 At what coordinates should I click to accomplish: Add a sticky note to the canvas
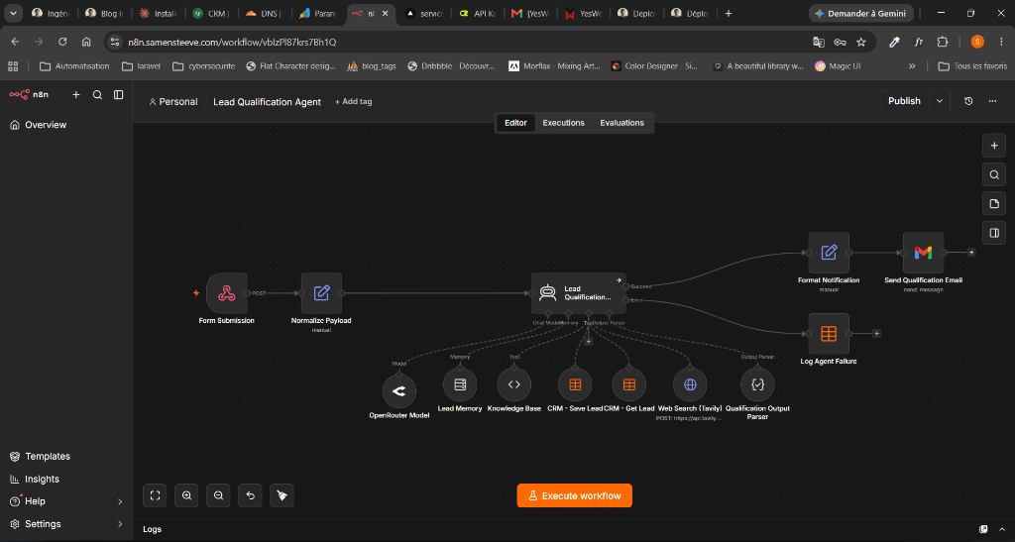click(x=994, y=204)
